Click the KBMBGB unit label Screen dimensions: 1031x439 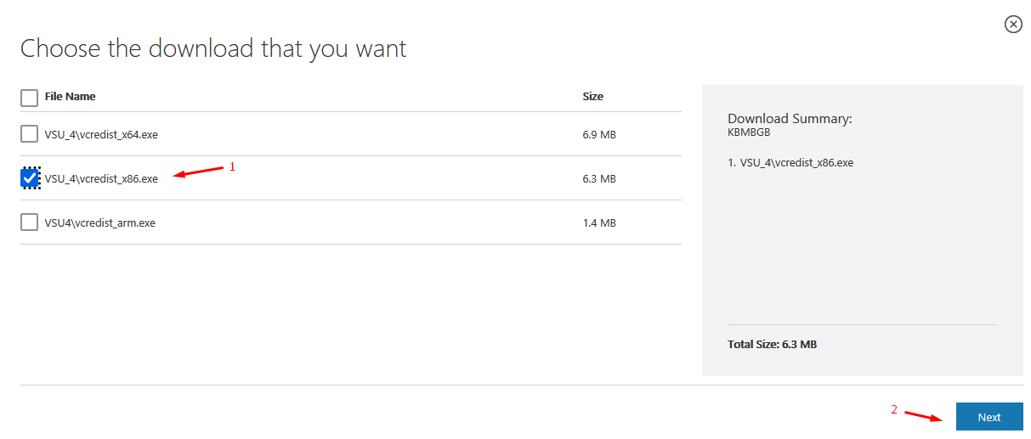click(x=749, y=132)
